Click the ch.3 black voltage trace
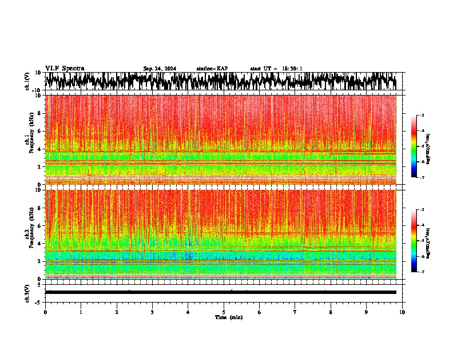The width and height of the screenshot is (453, 350). 221,292
